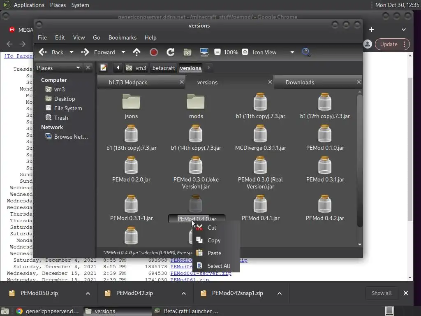Select versions path bar button
This screenshot has height=316, width=421.
tap(190, 68)
